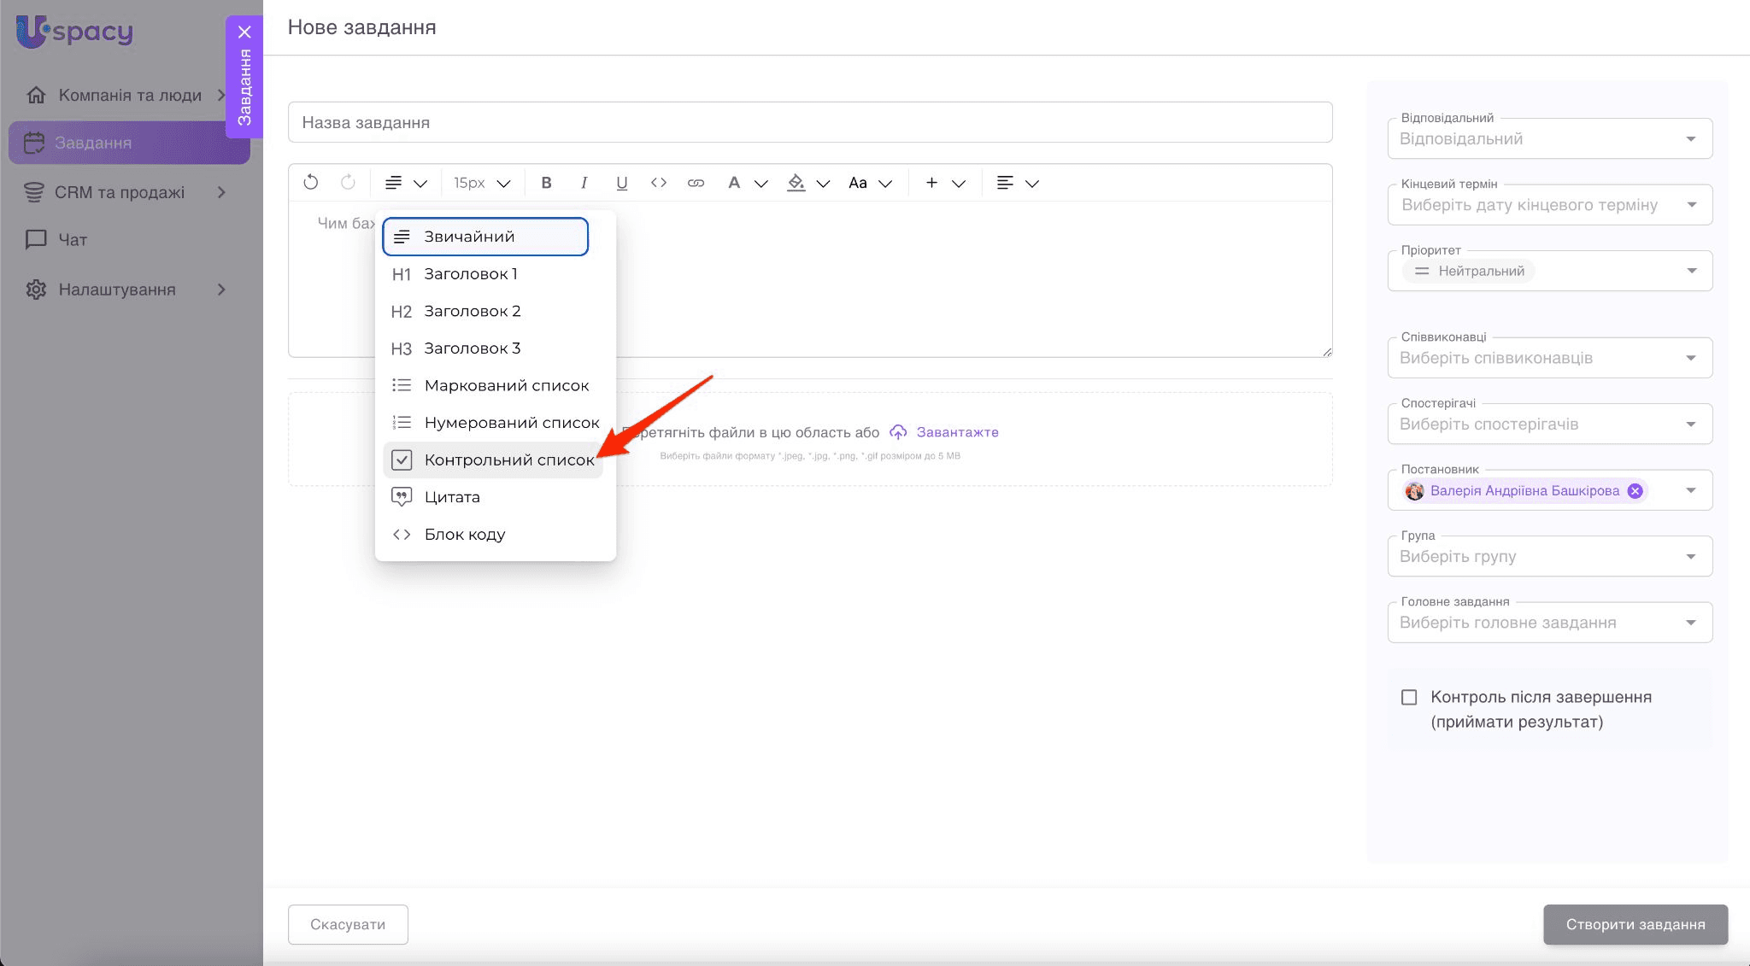
Task: Open the Відповідальний dropdown
Action: pyautogui.click(x=1549, y=139)
